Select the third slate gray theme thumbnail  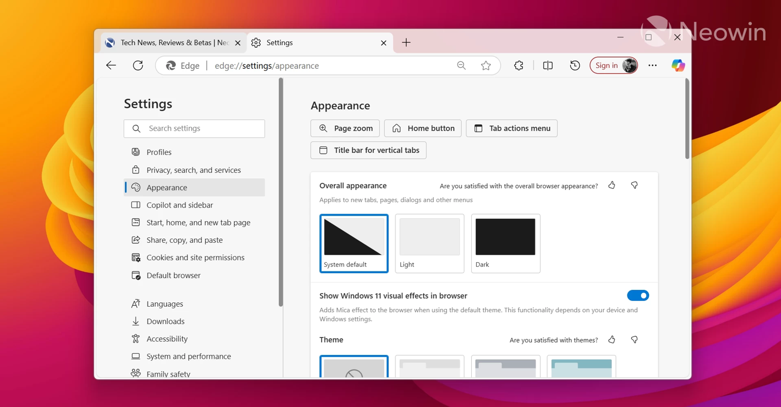[x=505, y=367]
